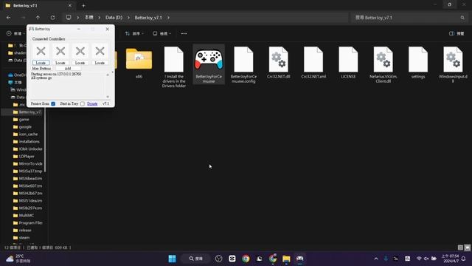Open the View dropdown in the toolbar
The height and width of the screenshot is (266, 472).
162,33
